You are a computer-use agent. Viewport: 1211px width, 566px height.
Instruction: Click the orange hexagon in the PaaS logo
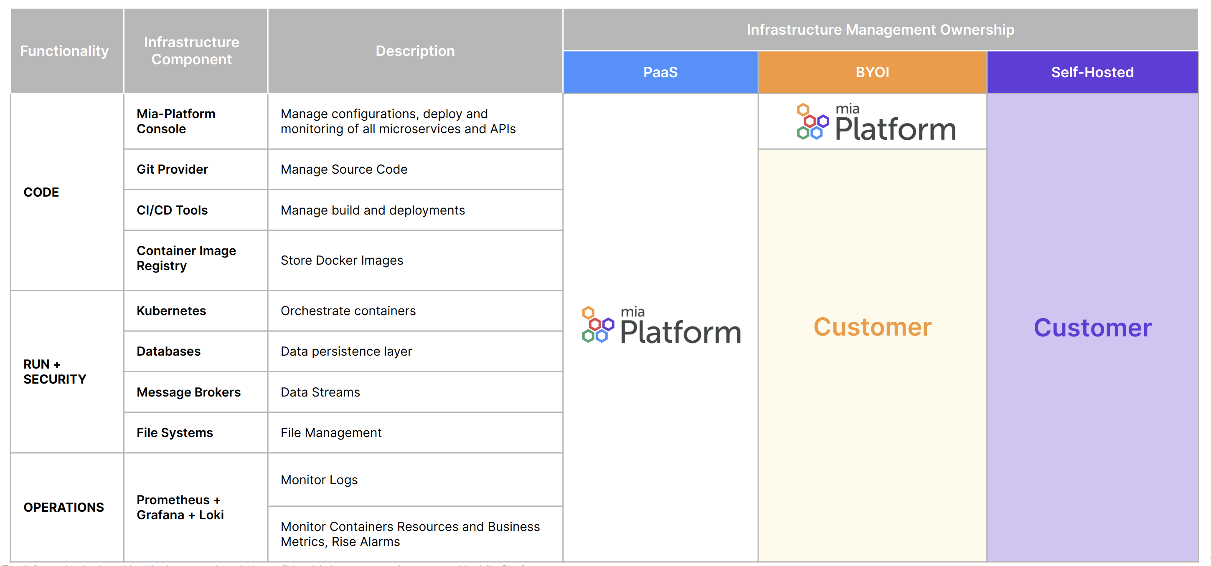589,313
